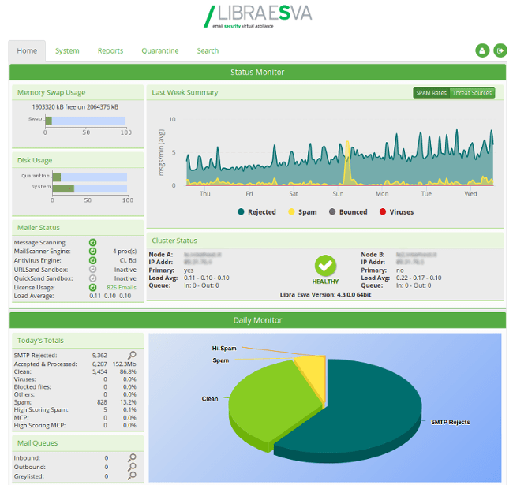The width and height of the screenshot is (513, 485).
Task: Open the Search tab
Action: point(208,50)
